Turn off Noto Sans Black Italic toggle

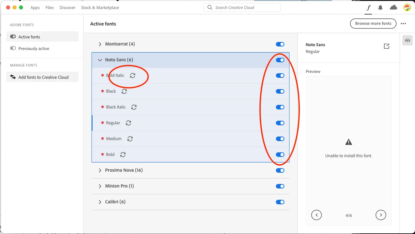[x=280, y=107]
